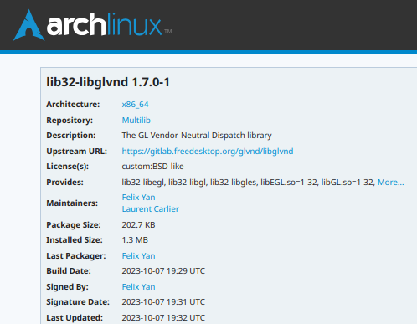Visit the gitlab.freedesktop.org upstream URL
Screen dimensions: 417x324
coord(208,151)
